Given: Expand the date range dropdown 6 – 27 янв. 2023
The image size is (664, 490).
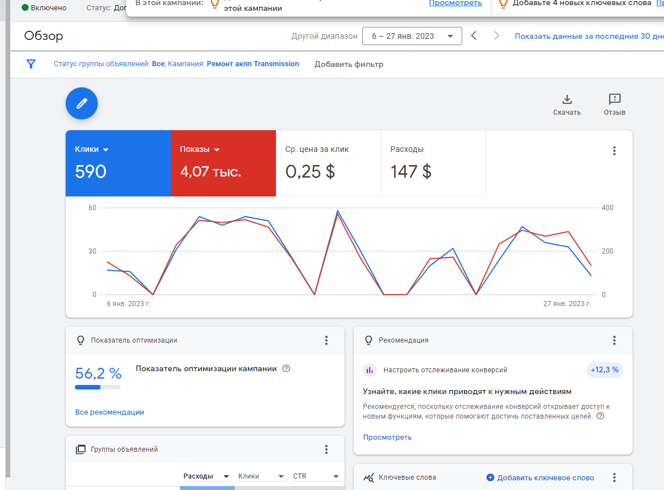Looking at the screenshot, I should 412,36.
